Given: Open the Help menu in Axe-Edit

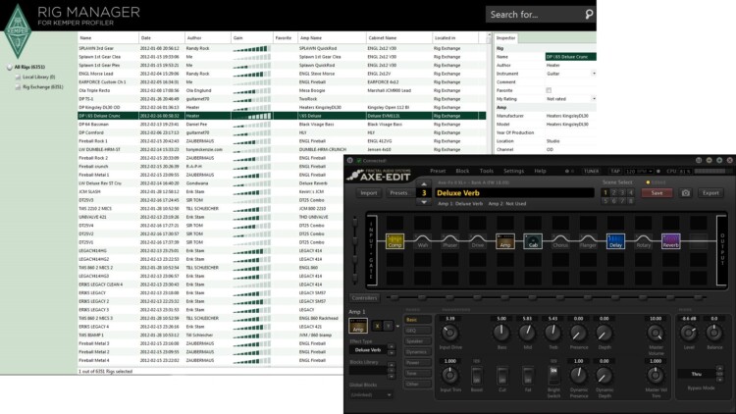Looking at the screenshot, I should click(x=541, y=171).
